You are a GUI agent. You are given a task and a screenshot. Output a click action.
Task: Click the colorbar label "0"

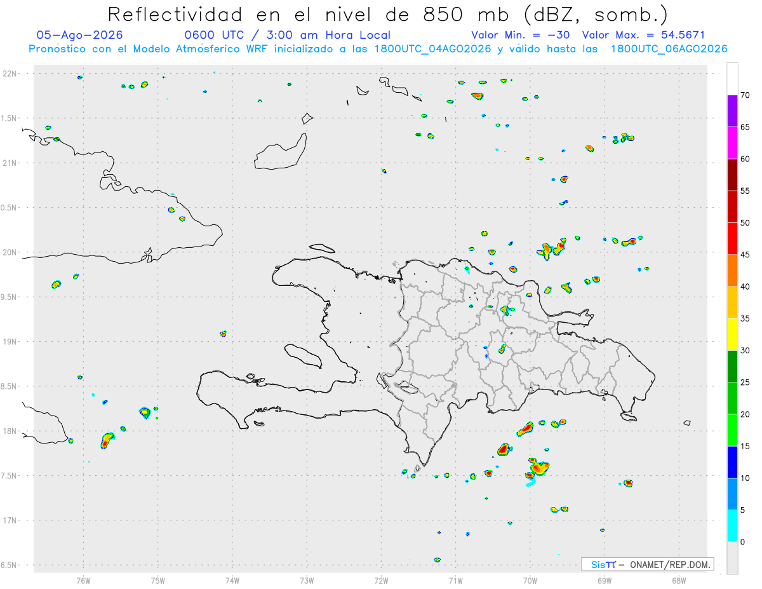click(x=742, y=542)
